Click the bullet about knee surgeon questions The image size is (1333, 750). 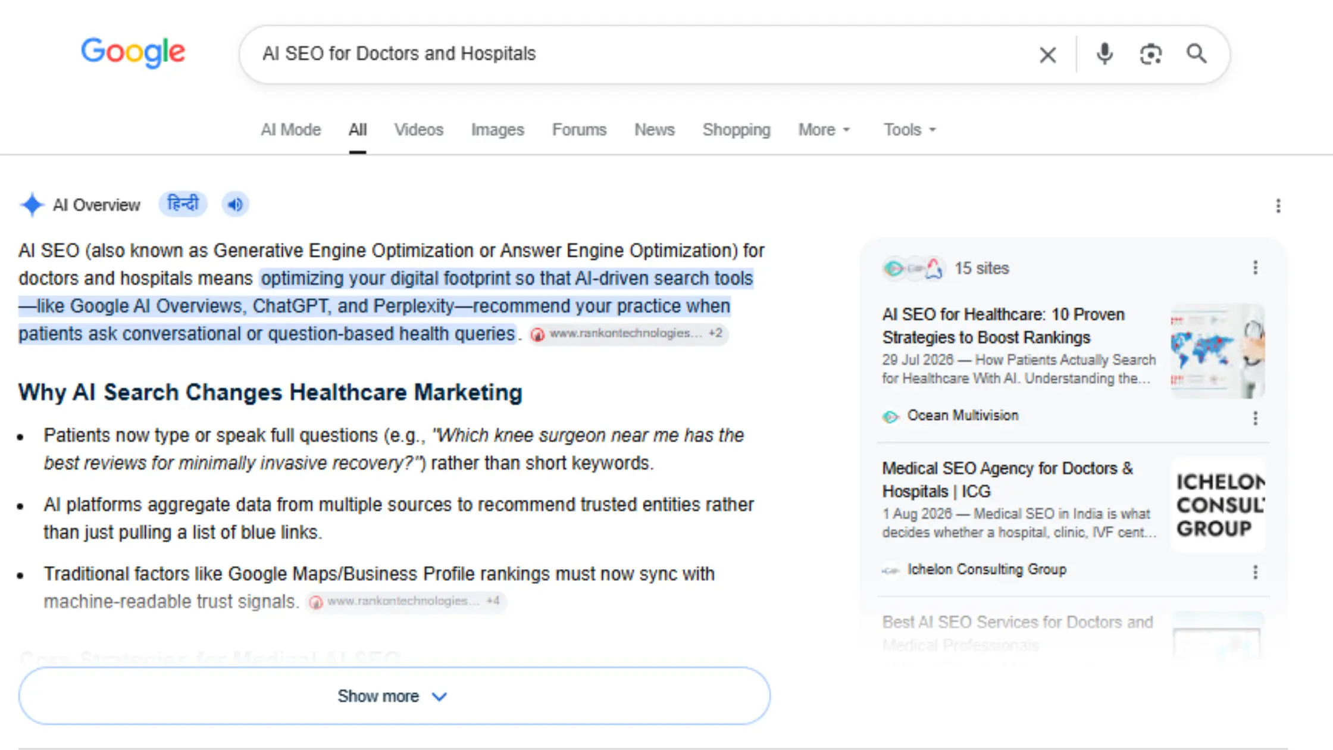point(394,449)
